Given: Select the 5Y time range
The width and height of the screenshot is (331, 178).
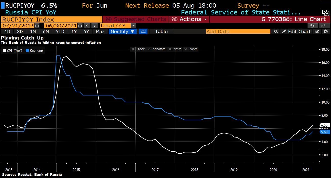Looking at the screenshot, I should [86, 31].
